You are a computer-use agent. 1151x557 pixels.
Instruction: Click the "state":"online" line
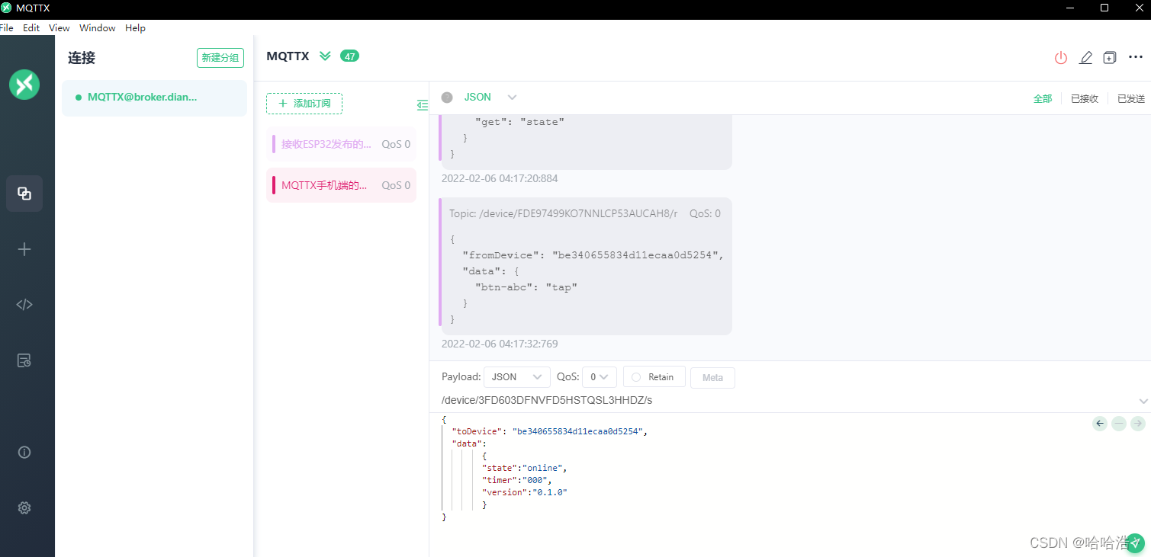coord(525,468)
